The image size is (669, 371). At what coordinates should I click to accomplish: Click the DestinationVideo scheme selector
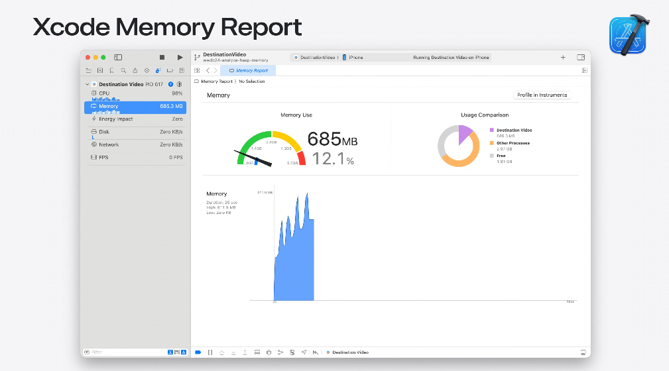[x=315, y=57]
